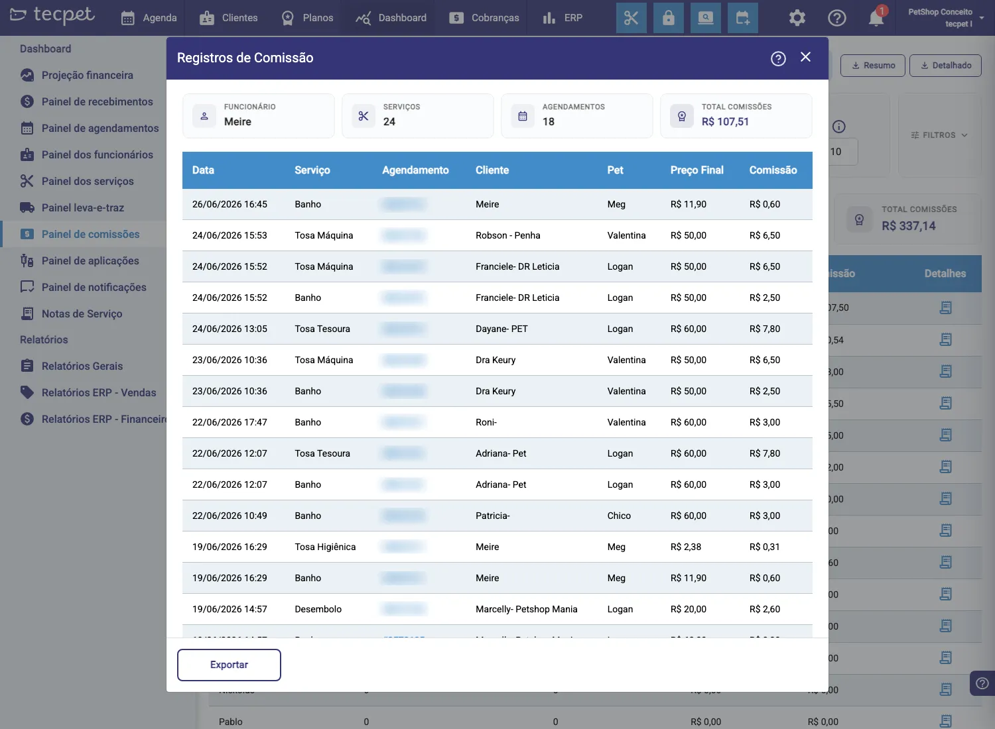The width and height of the screenshot is (995, 729).
Task: Open floating help widget at bottom right
Action: click(x=982, y=683)
